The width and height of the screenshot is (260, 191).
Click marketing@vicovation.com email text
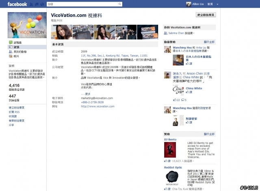(97, 98)
